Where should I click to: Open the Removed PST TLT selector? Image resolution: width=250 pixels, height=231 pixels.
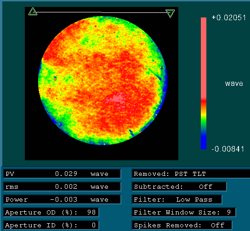coord(191,174)
